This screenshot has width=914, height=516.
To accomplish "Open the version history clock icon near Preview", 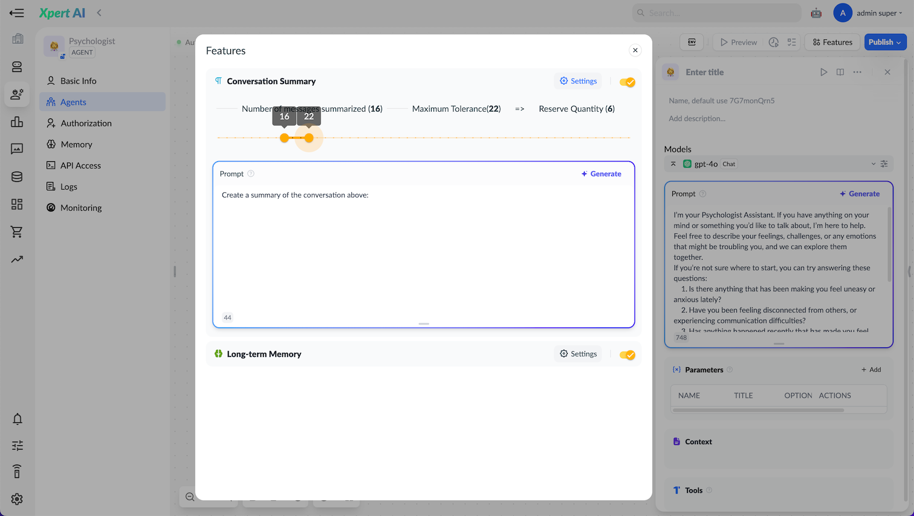I will click(774, 42).
